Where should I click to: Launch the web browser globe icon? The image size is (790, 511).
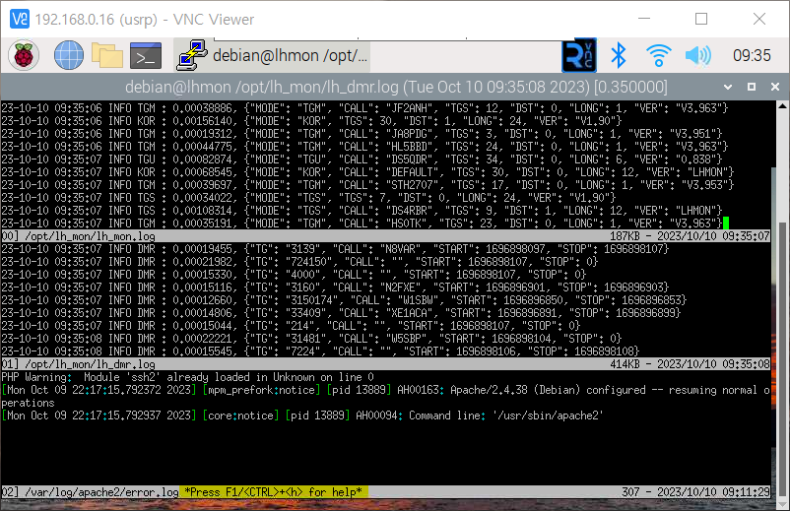(x=69, y=55)
